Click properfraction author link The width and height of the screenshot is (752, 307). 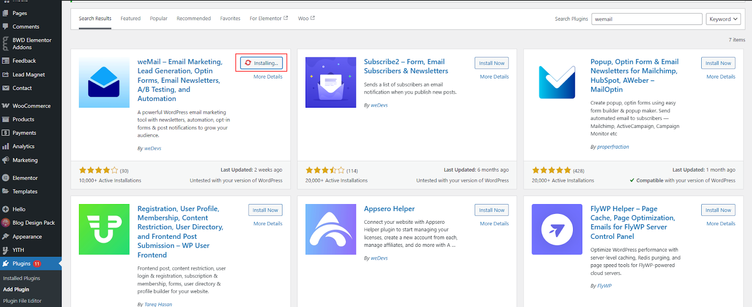[x=613, y=147]
